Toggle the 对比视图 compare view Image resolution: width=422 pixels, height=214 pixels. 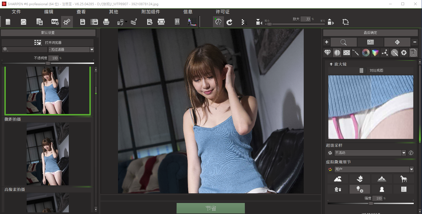pos(363,71)
